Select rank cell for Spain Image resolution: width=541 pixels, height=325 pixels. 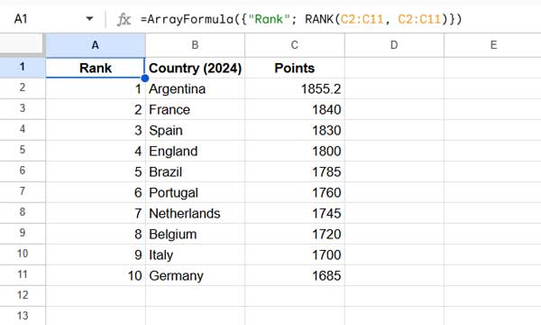pos(96,130)
